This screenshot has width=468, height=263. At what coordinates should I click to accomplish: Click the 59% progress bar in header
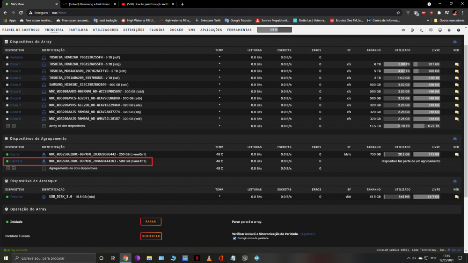point(275,30)
